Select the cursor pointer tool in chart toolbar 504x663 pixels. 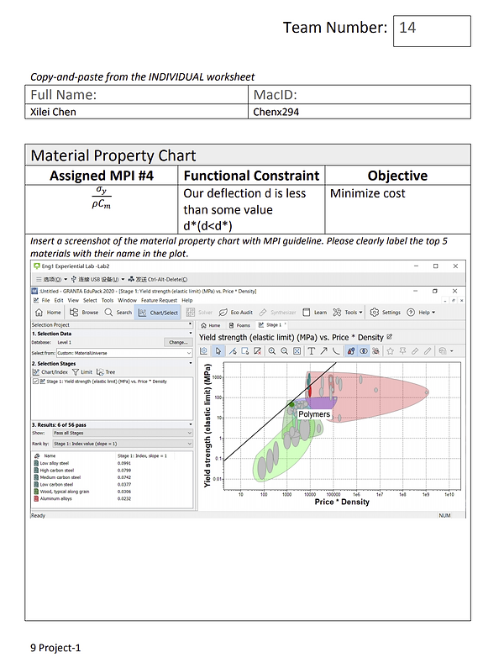(x=218, y=351)
